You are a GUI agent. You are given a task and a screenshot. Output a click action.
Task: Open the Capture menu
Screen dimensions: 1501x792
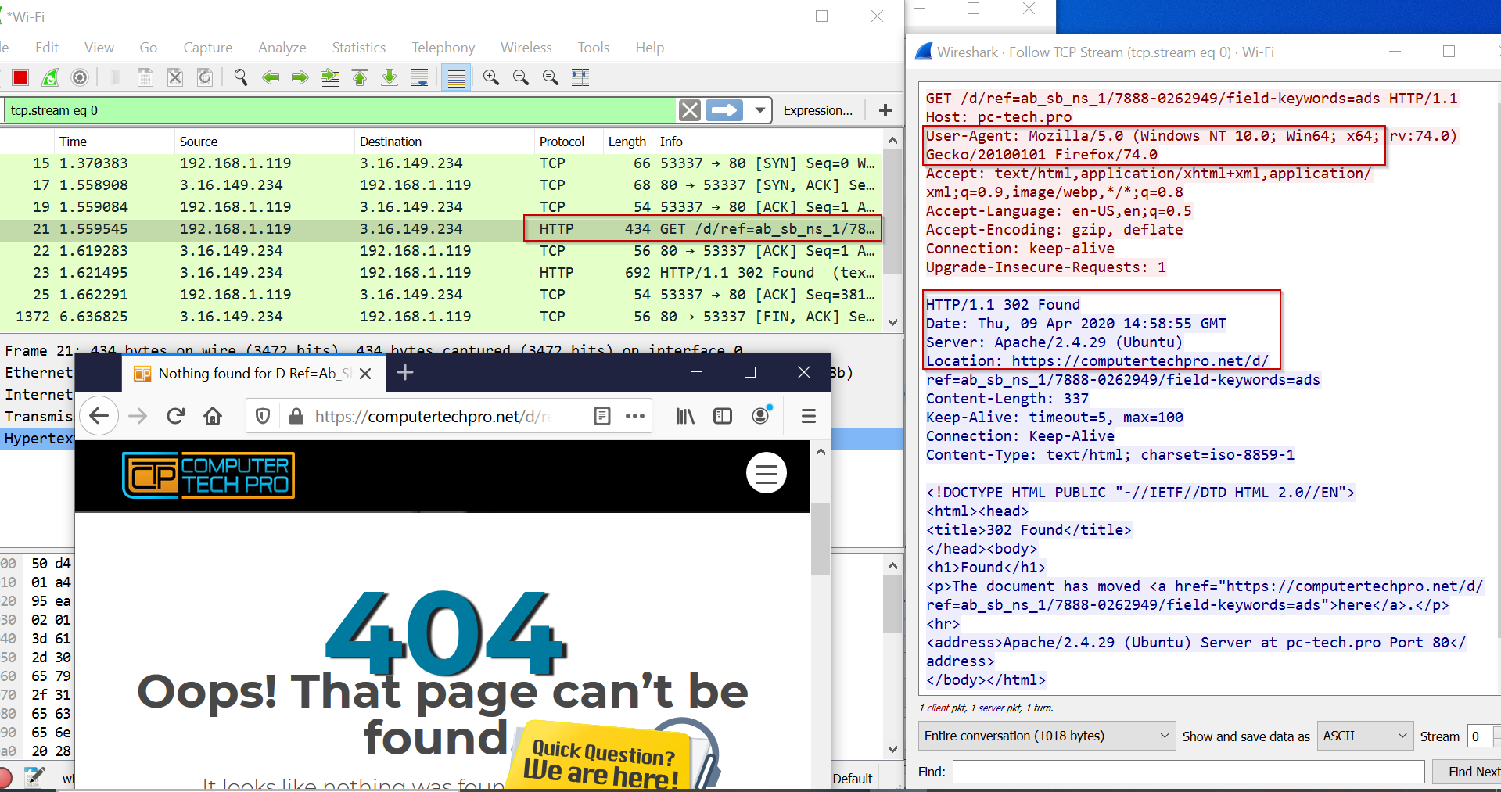coord(208,48)
